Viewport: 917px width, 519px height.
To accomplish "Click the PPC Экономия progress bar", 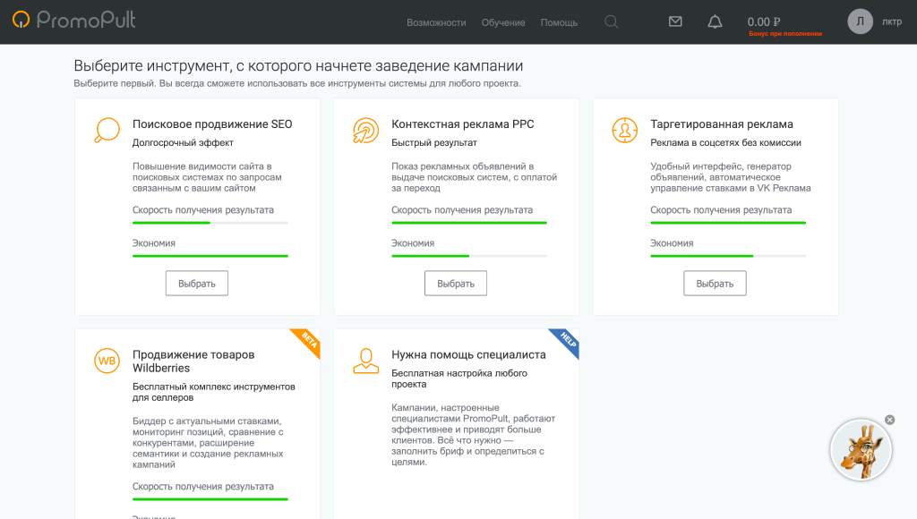I will [x=469, y=256].
